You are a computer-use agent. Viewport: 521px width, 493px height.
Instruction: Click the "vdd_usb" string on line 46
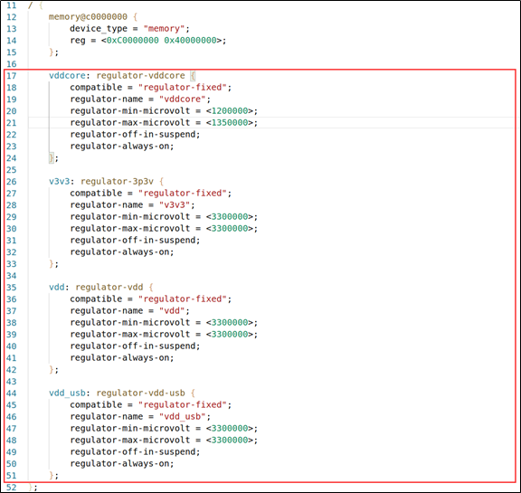(183, 417)
